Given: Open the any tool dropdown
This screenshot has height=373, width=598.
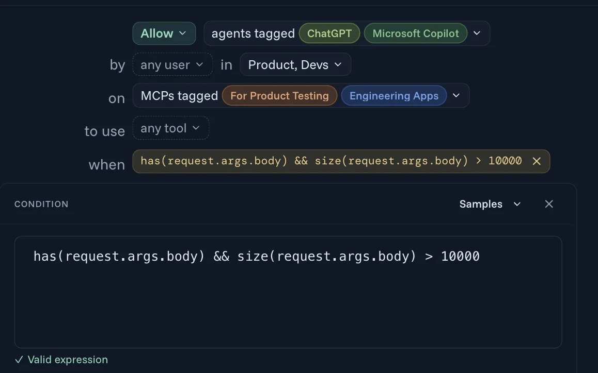Looking at the screenshot, I should click(x=170, y=128).
